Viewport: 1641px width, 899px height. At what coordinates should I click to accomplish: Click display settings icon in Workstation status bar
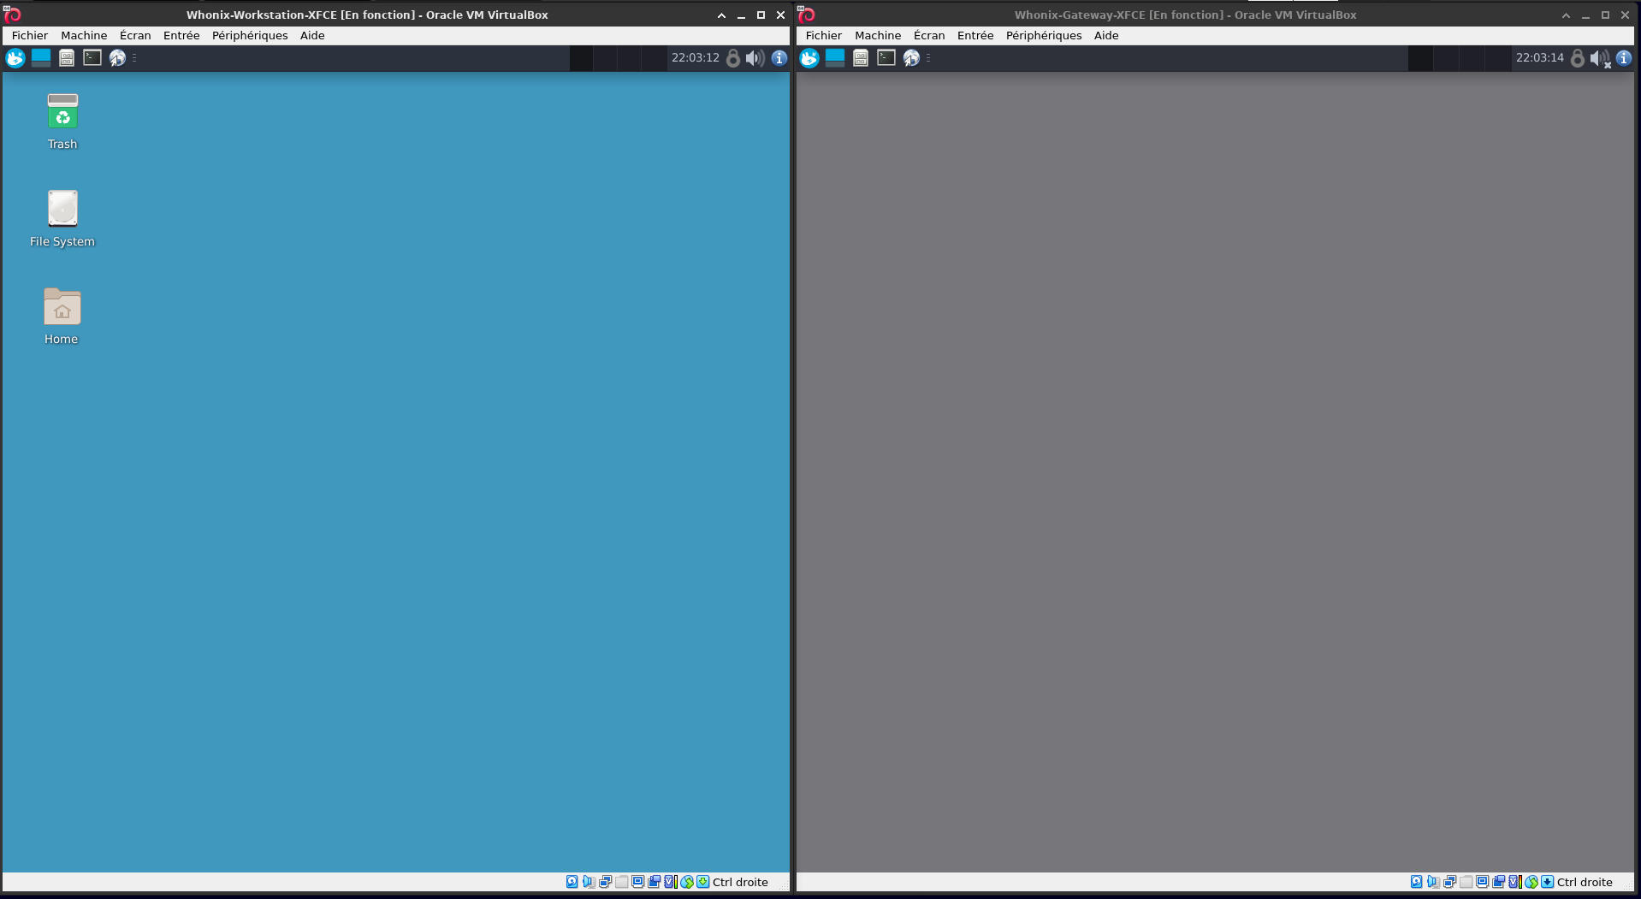(637, 882)
